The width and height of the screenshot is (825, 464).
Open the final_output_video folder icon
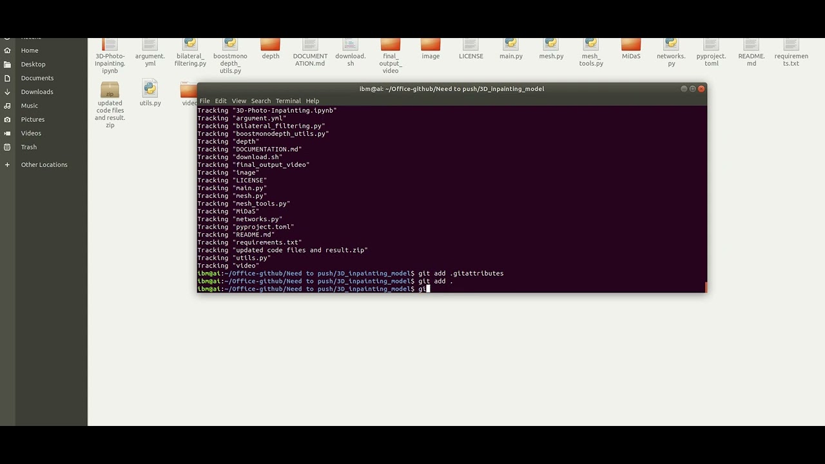pyautogui.click(x=391, y=44)
